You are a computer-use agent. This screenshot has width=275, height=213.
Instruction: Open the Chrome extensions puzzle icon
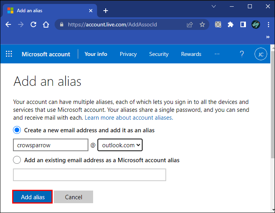click(x=231, y=24)
